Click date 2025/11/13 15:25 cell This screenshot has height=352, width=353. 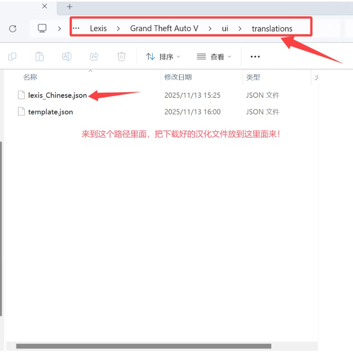pos(192,95)
